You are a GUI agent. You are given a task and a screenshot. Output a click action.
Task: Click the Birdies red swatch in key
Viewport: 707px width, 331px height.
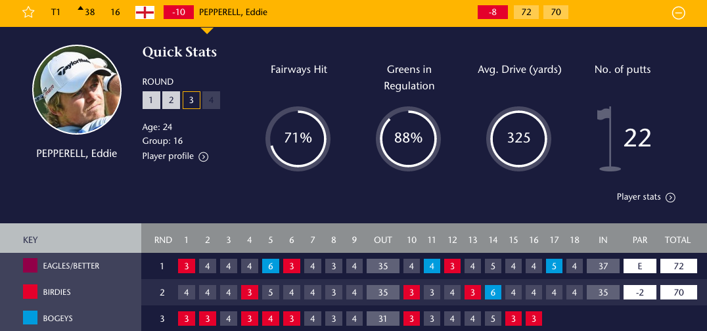tap(31, 292)
